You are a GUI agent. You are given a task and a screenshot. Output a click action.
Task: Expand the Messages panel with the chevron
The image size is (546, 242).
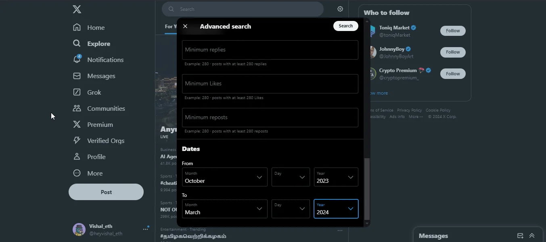coord(532,236)
